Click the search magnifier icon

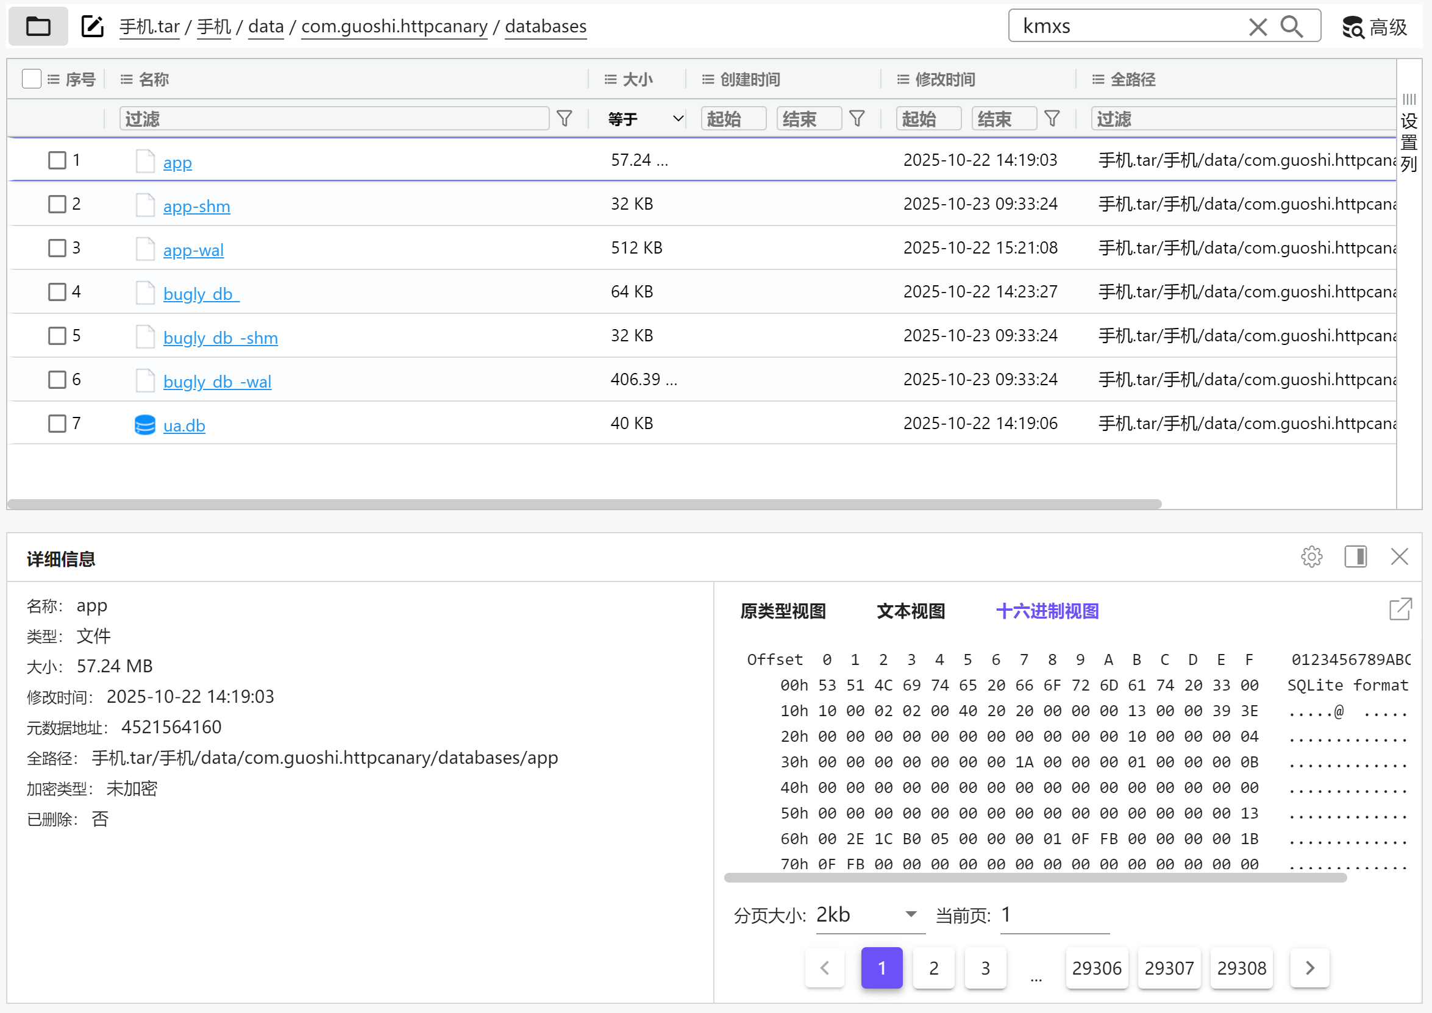(x=1291, y=27)
